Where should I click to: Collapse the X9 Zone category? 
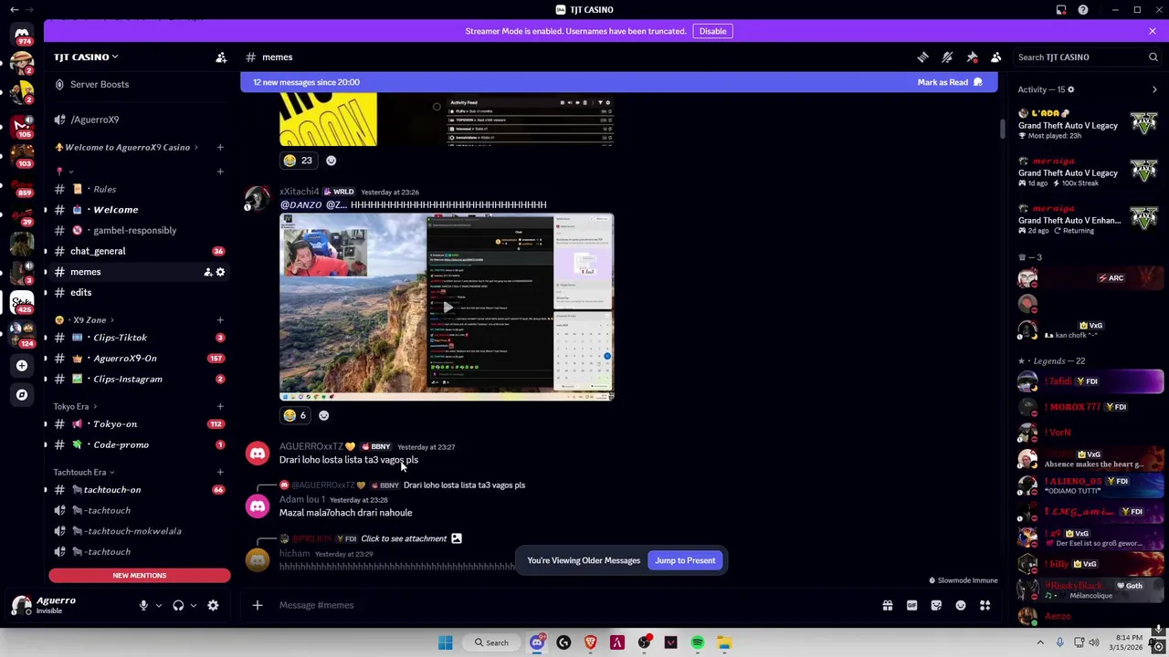[83, 320]
